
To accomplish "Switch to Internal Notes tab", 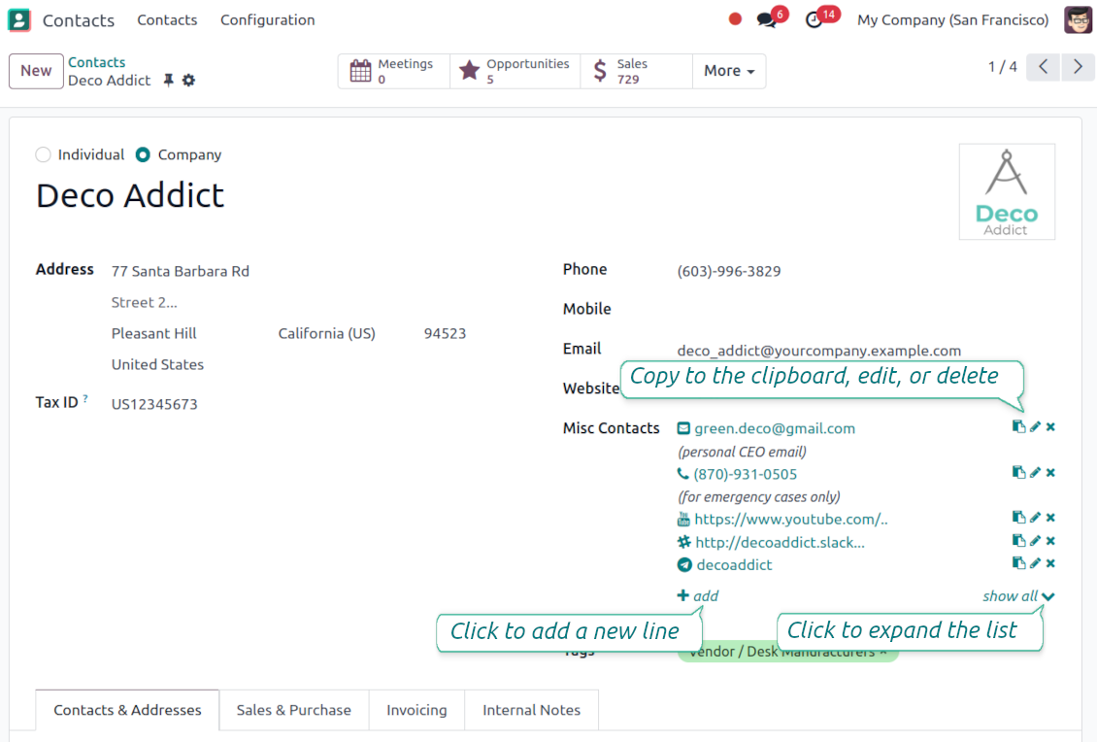I will pyautogui.click(x=532, y=710).
